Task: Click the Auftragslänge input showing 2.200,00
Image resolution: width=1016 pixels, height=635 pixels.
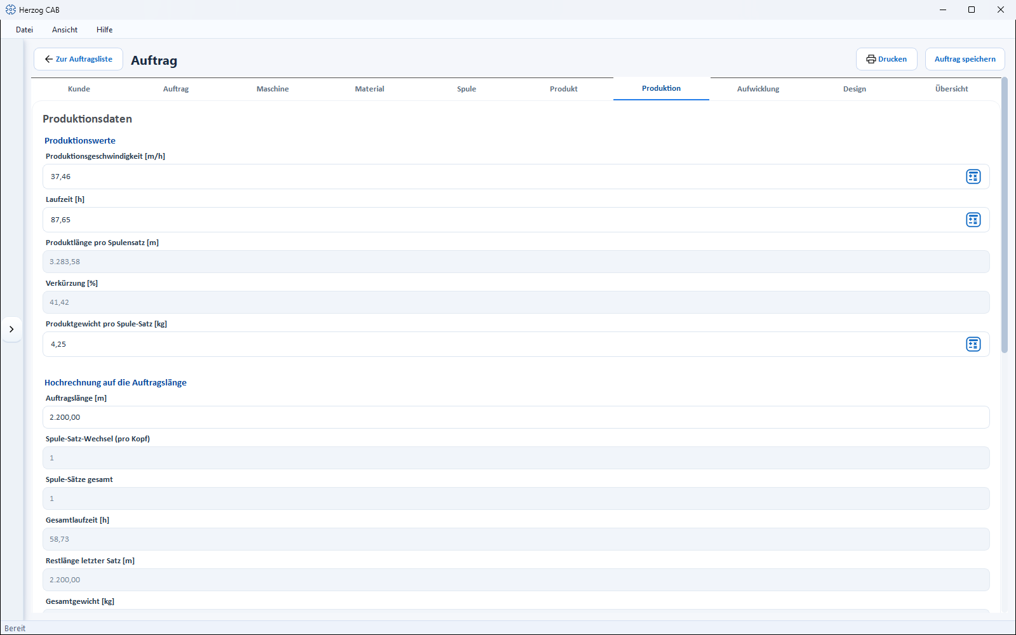Action: (x=516, y=417)
